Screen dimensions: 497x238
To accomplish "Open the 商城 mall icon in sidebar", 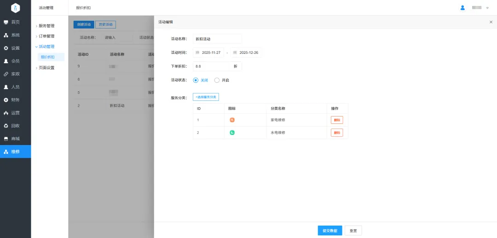I will click(x=6, y=139).
